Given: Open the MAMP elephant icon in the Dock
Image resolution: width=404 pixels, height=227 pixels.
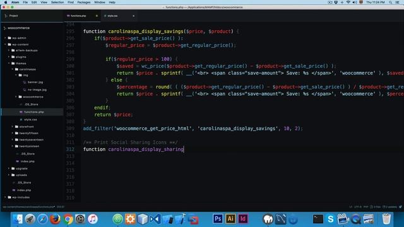Looking at the screenshot, I should pyautogui.click(x=268, y=219).
